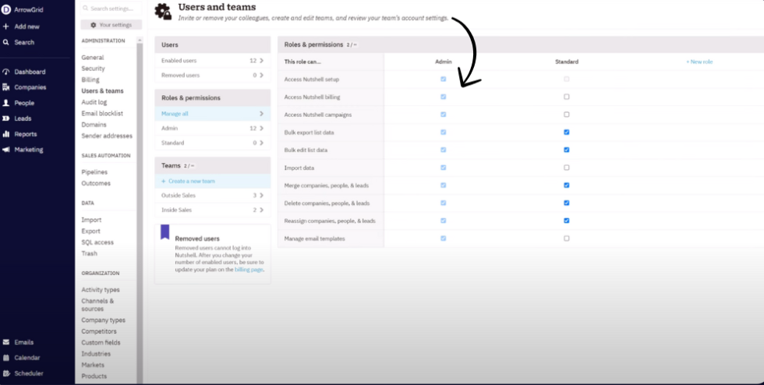The width and height of the screenshot is (764, 385).
Task: Enable Standard Import data checkbox
Action: 566,168
